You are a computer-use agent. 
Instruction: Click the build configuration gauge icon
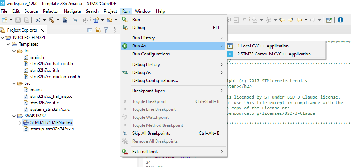click(x=38, y=20)
